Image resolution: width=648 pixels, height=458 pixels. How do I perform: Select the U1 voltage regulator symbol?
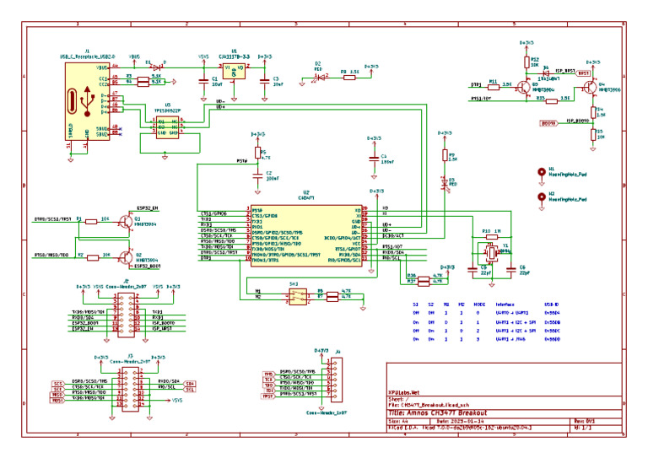click(x=234, y=71)
